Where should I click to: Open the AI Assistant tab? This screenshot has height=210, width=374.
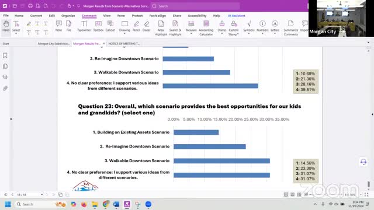236,16
